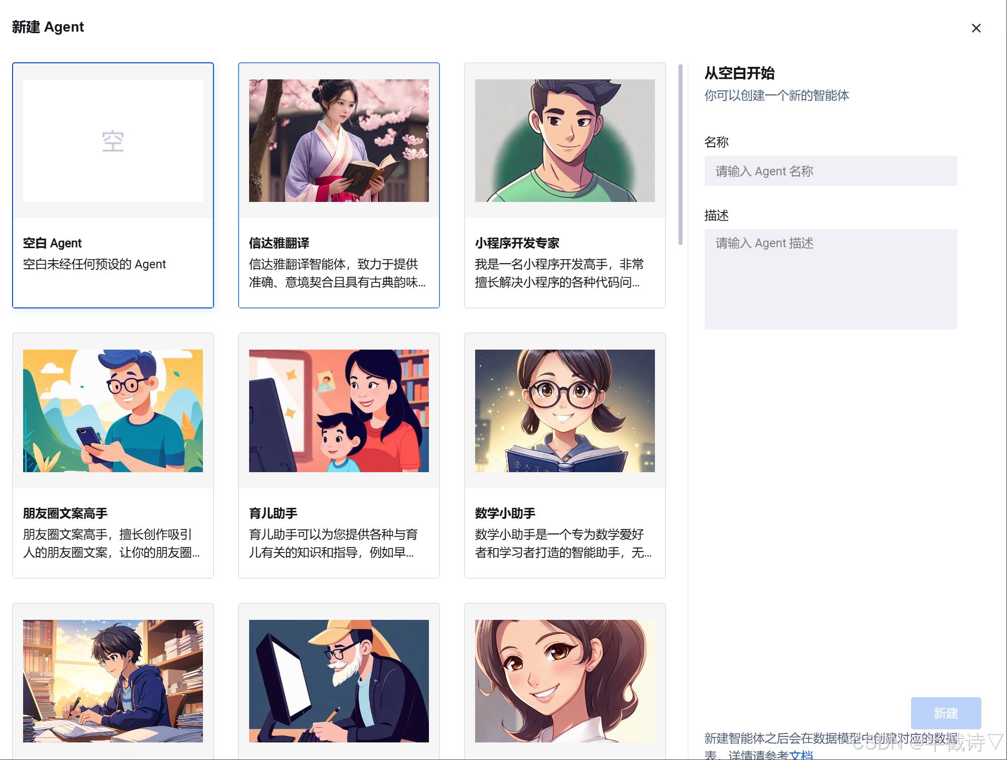The width and height of the screenshot is (1007, 760).
Task: Click the bearded man at computer image
Action: pyautogui.click(x=339, y=681)
